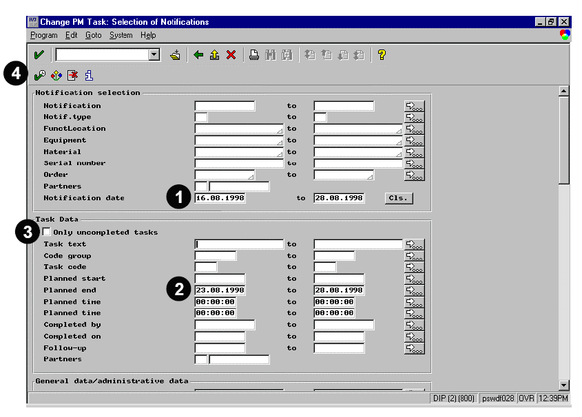This screenshot has width=582, height=417.
Task: Click the Previous Page icon
Action: tap(326, 55)
